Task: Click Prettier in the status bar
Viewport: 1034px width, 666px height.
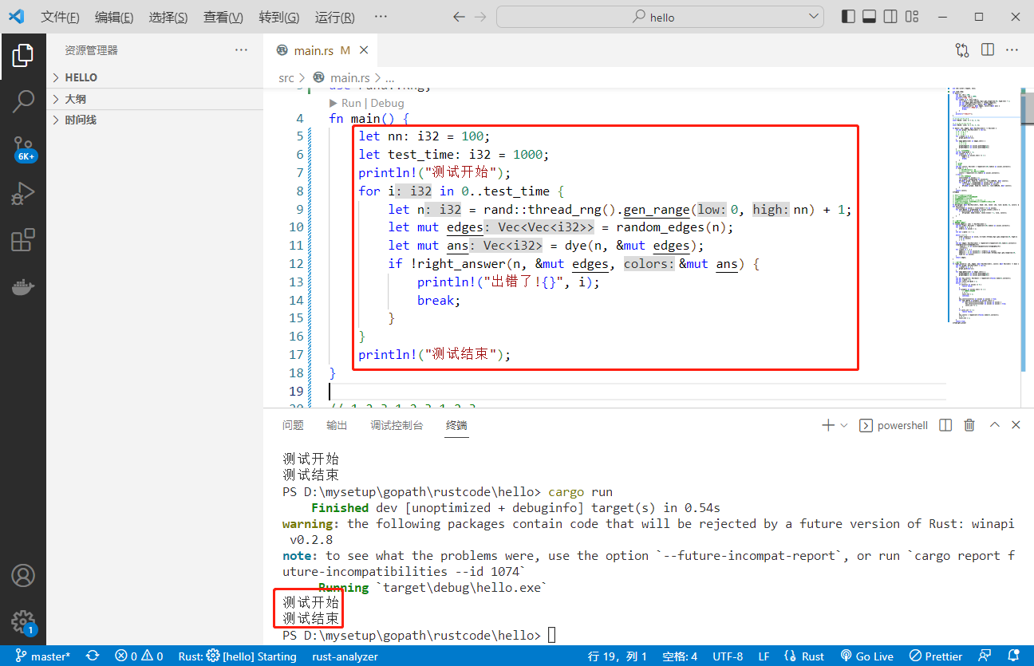Action: pyautogui.click(x=936, y=656)
